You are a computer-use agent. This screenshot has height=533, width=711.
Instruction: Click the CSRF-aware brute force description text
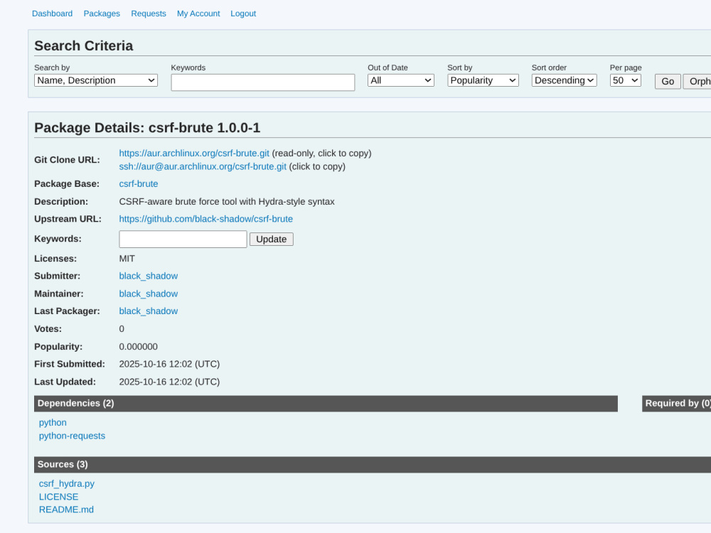click(227, 202)
